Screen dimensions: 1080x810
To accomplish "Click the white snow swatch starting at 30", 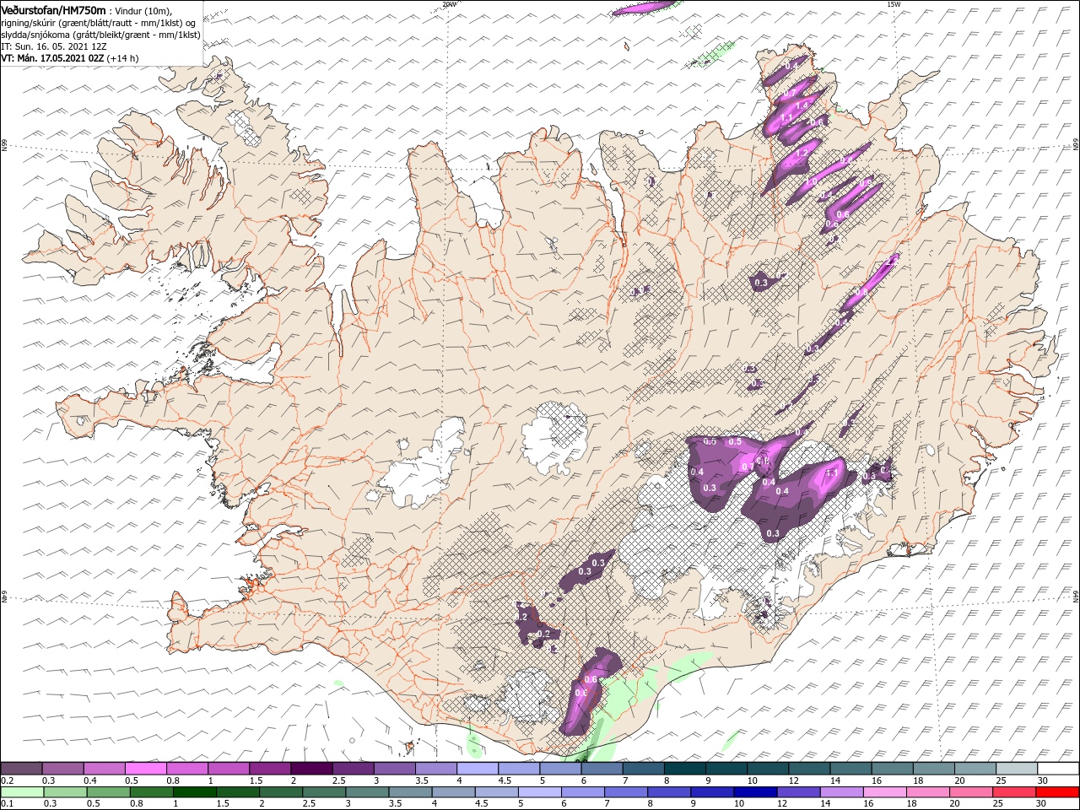I will click(x=1058, y=769).
